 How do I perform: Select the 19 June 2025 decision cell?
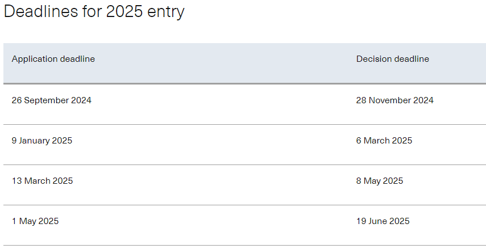[x=383, y=221]
